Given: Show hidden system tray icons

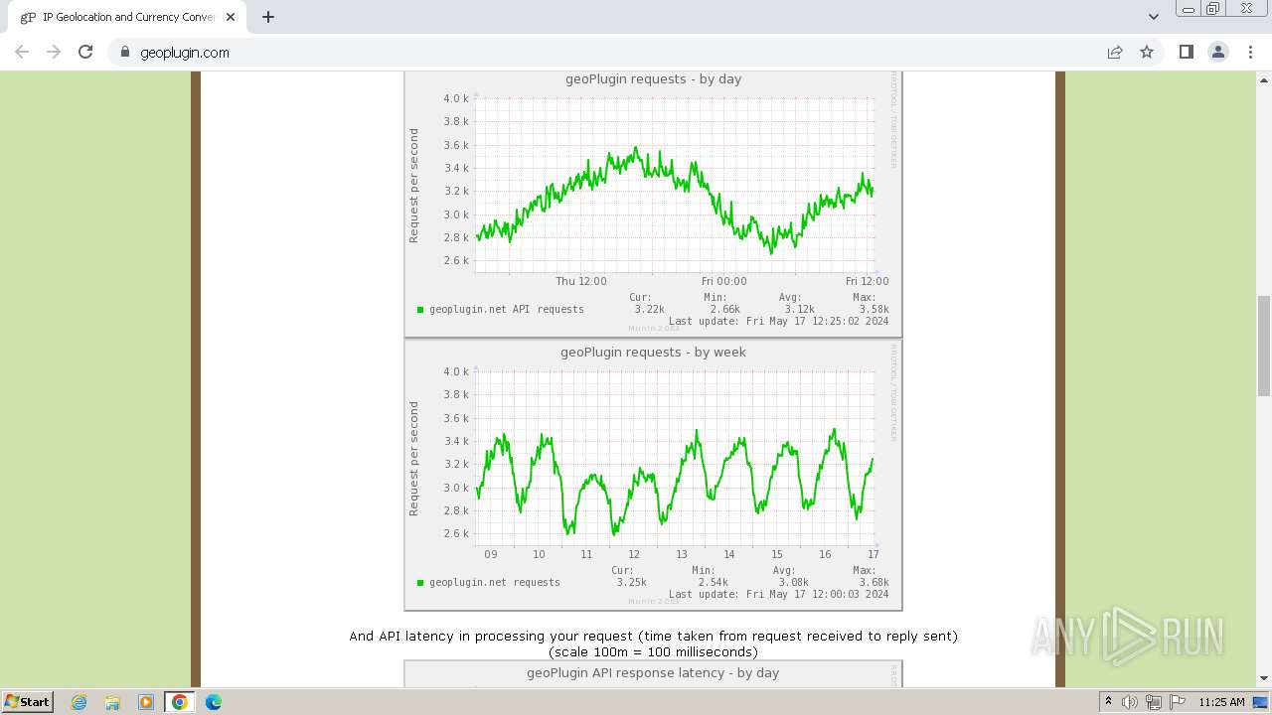Looking at the screenshot, I should coord(1108,701).
